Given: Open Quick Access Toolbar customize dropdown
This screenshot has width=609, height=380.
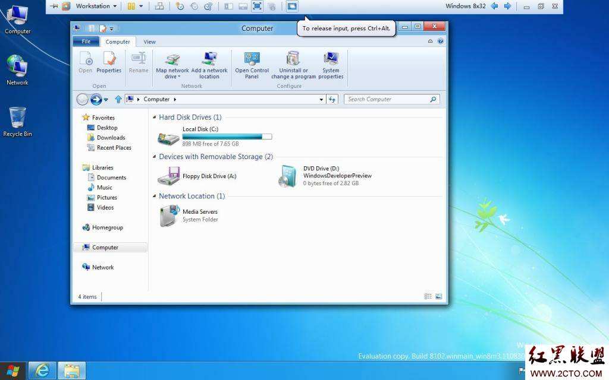Looking at the screenshot, I should coord(111,28).
